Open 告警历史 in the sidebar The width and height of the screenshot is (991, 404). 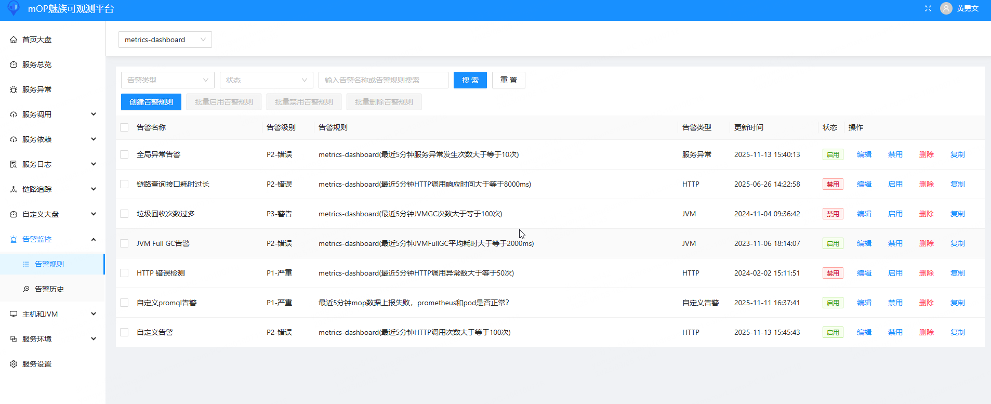point(49,289)
